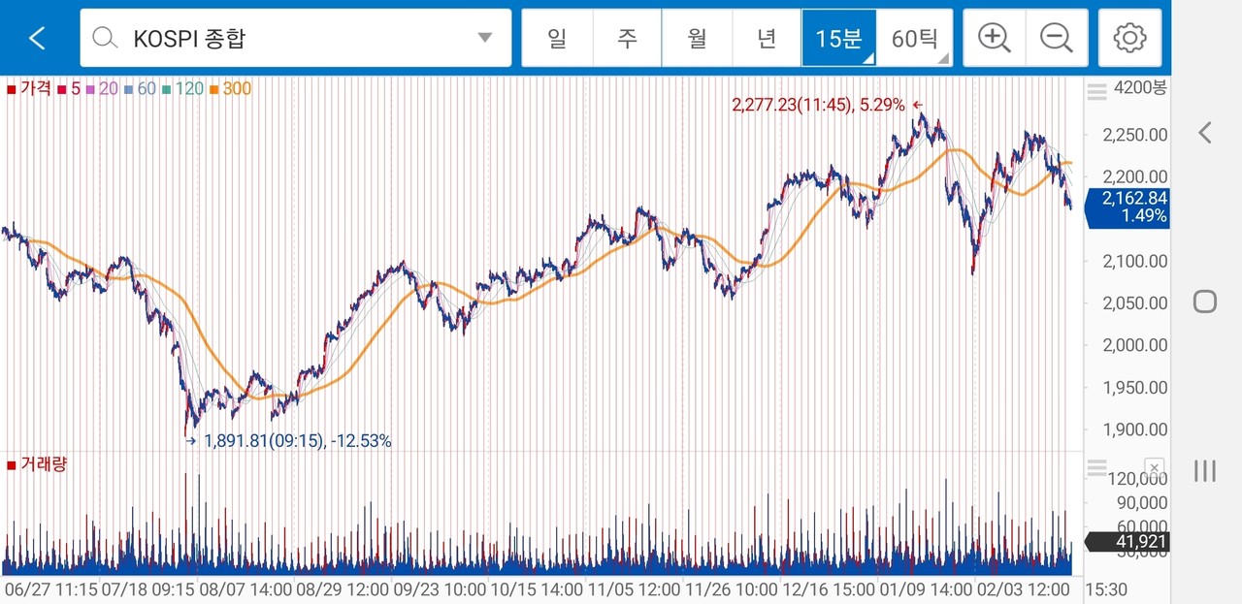The width and height of the screenshot is (1242, 604).
Task: Open volume panel menu handle icon
Action: [1096, 467]
